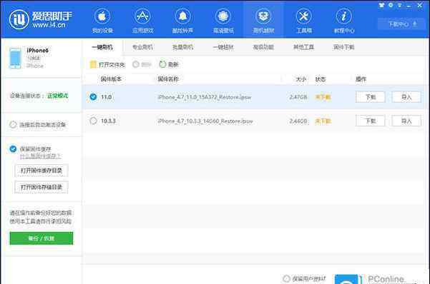The height and width of the screenshot is (284, 430).
Task: Switch to One-click Jailbreak (一键越狱) tab
Action: click(223, 47)
